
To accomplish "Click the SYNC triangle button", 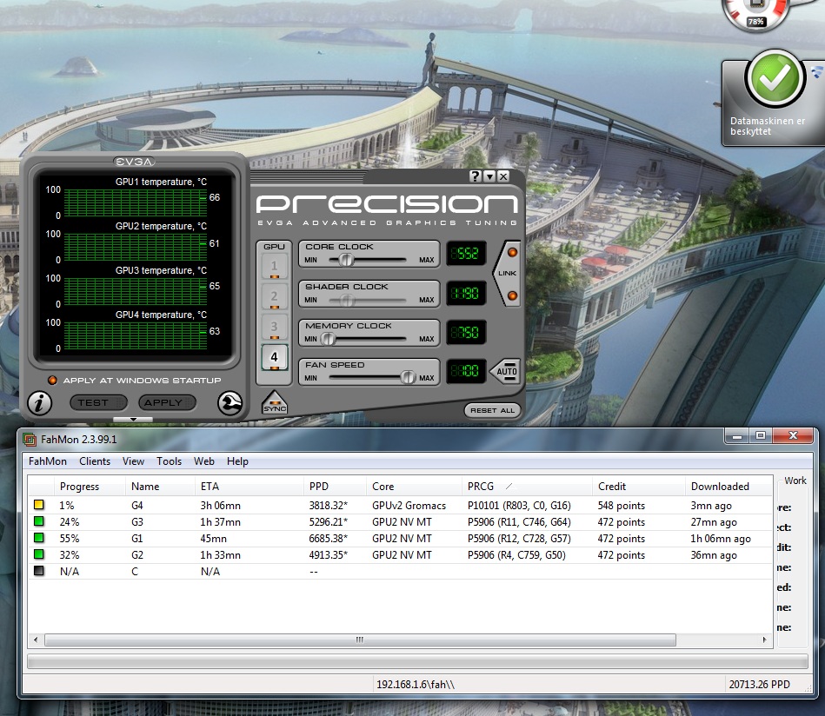I will point(275,403).
